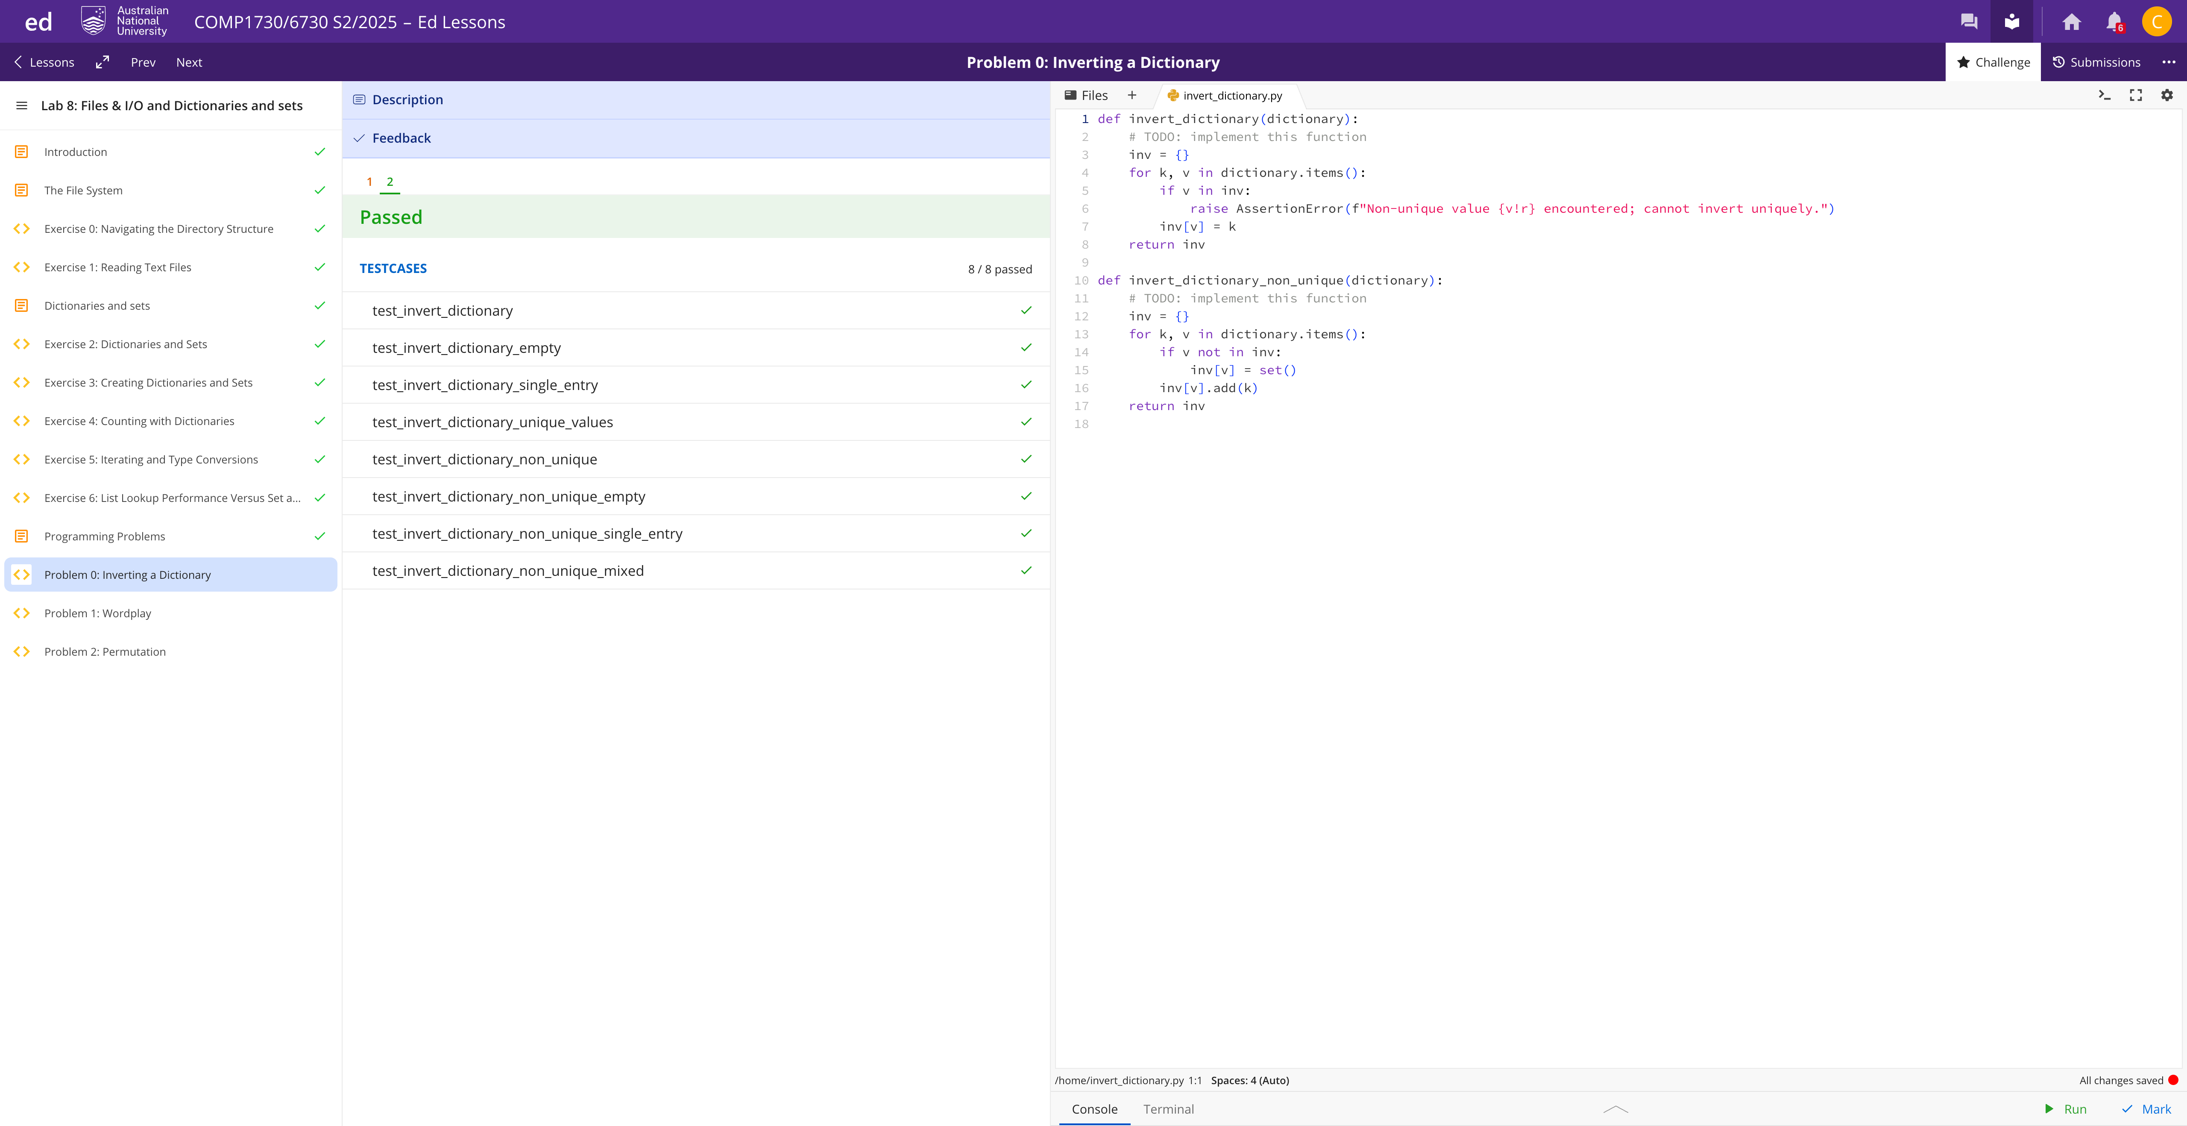Open Exercise 3: Creating Dictionaries and Sets
This screenshot has height=1126, width=2187.
[171, 383]
